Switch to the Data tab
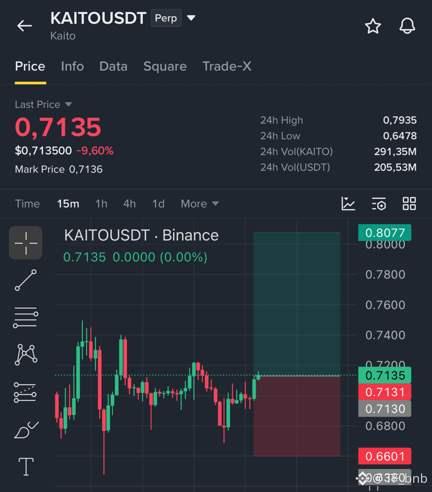Screen dimensions: 432x492 pyautogui.click(x=113, y=66)
